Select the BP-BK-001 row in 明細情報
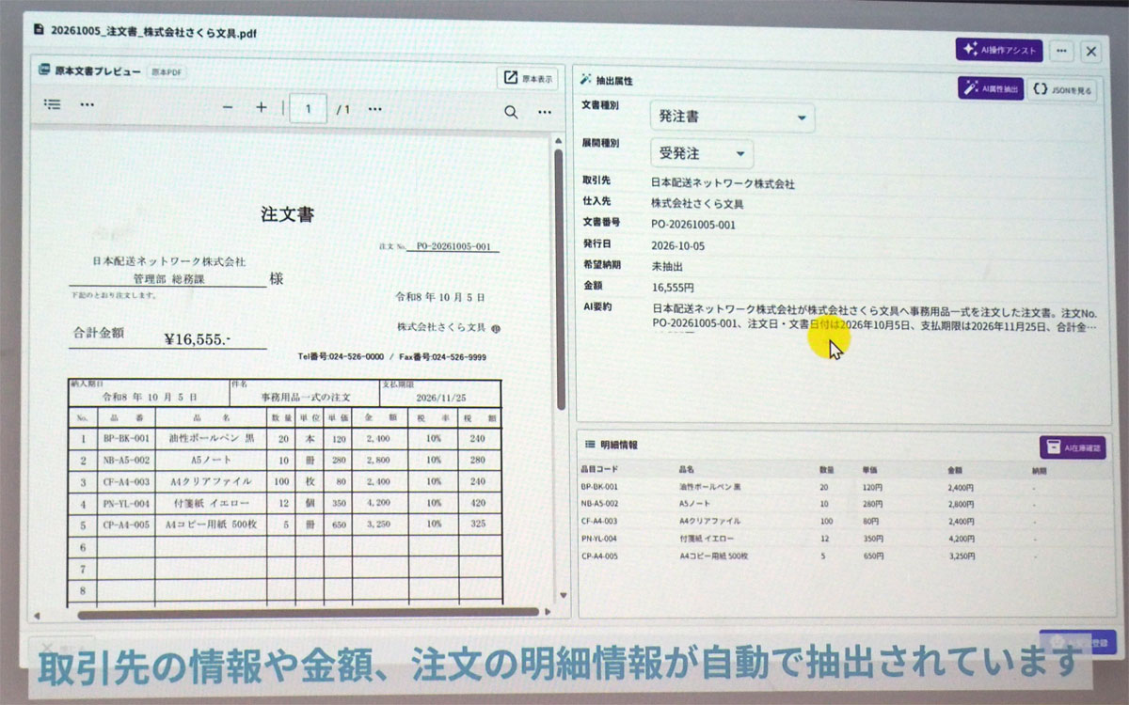The width and height of the screenshot is (1129, 705). pos(842,486)
